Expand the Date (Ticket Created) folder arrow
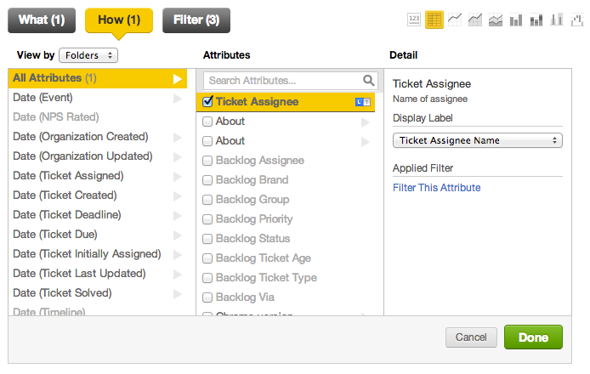Image resolution: width=590 pixels, height=374 pixels. tap(177, 195)
